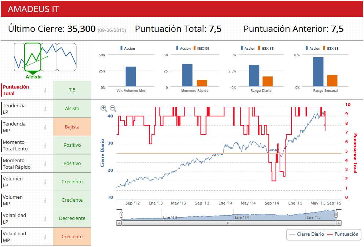364x247 pixels.
Task: Toggle Accion legend in Rango Semanal chart
Action: pyautogui.click(x=313, y=48)
